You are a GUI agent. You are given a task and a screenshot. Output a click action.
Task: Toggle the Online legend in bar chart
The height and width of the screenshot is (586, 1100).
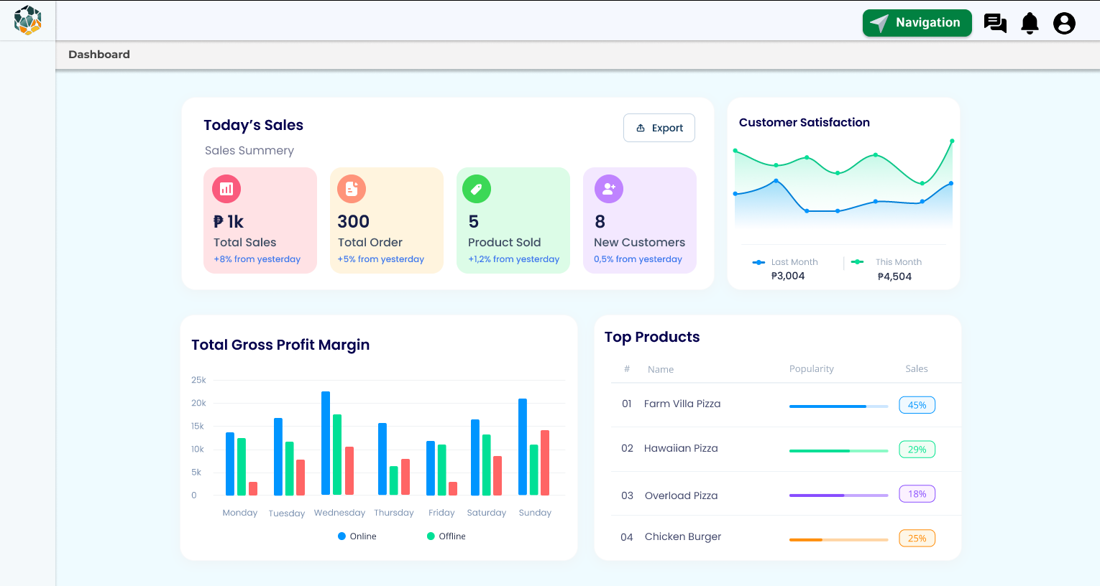[357, 536]
